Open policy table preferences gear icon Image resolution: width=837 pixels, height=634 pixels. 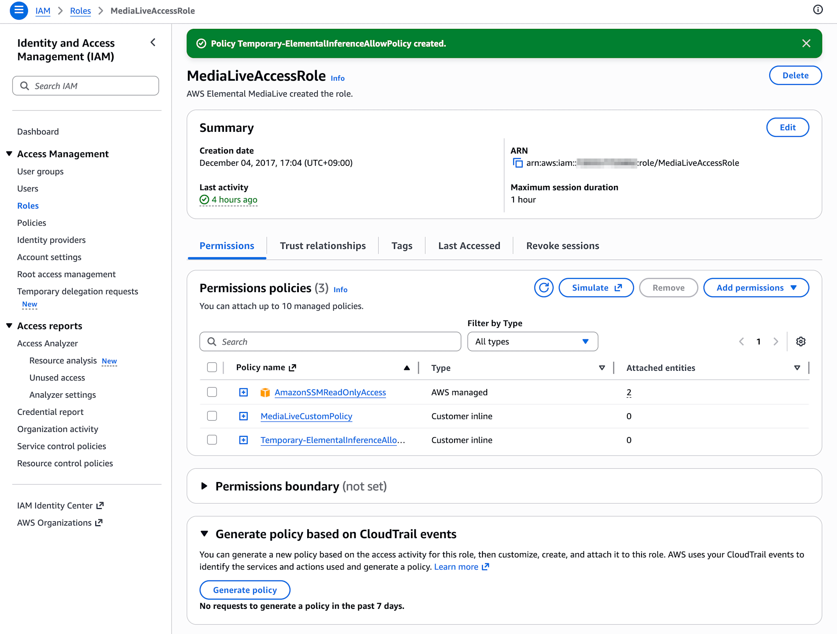[x=801, y=341]
